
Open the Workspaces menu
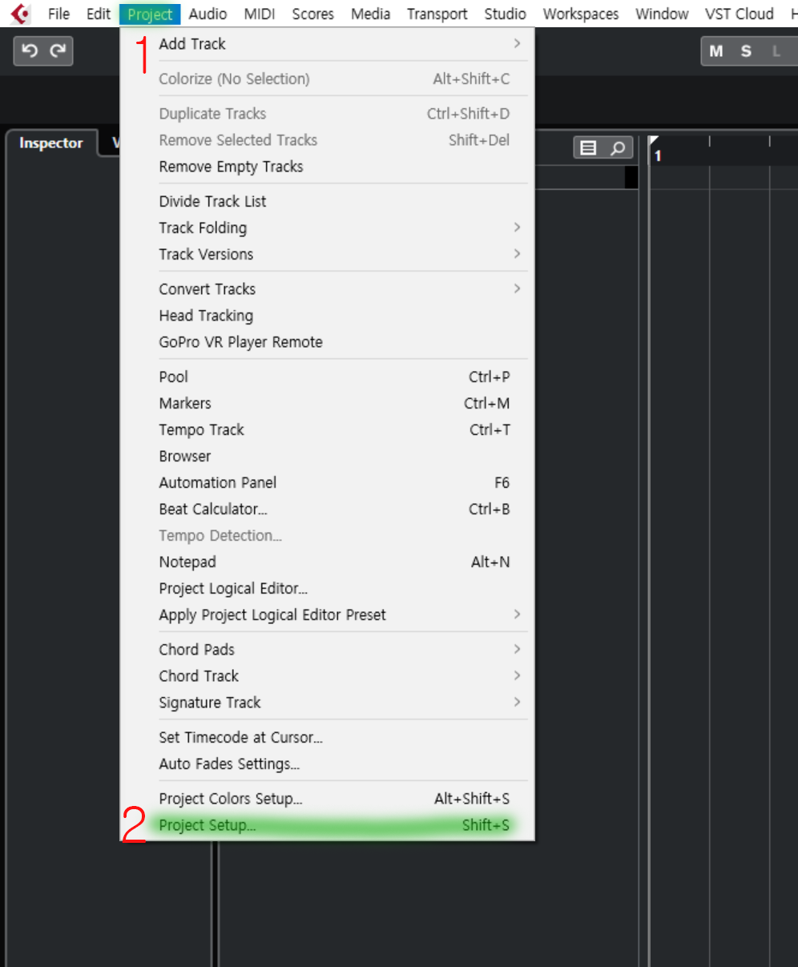point(581,14)
